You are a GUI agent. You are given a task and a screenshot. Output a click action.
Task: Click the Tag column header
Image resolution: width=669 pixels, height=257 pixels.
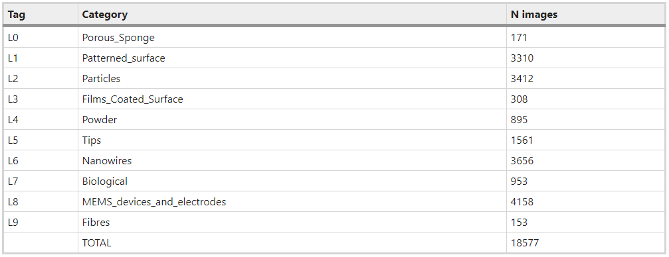point(41,15)
